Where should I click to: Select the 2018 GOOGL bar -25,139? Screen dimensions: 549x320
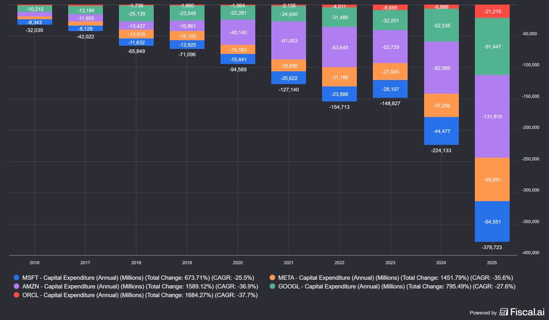coord(136,14)
